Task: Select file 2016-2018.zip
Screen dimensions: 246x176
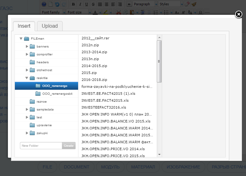Action: tap(94, 80)
